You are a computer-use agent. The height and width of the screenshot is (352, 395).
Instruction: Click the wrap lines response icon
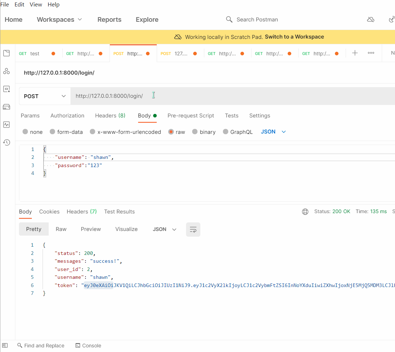tap(193, 230)
